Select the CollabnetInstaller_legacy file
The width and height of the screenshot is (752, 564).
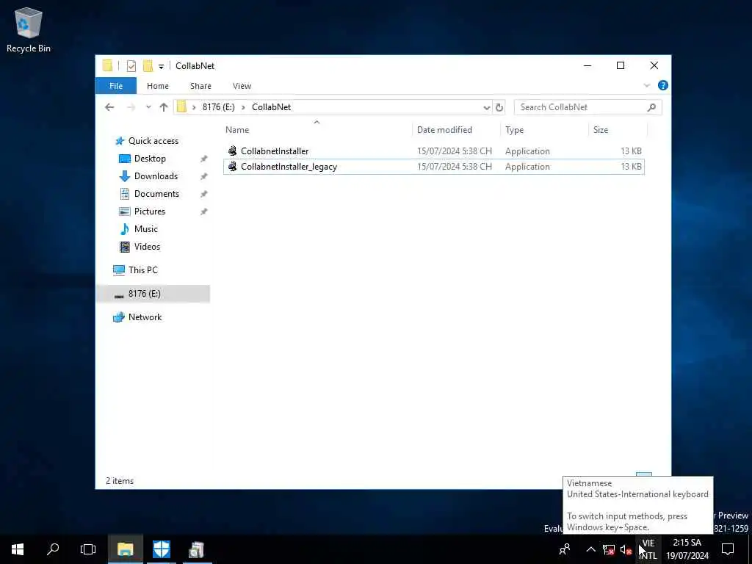click(433, 167)
